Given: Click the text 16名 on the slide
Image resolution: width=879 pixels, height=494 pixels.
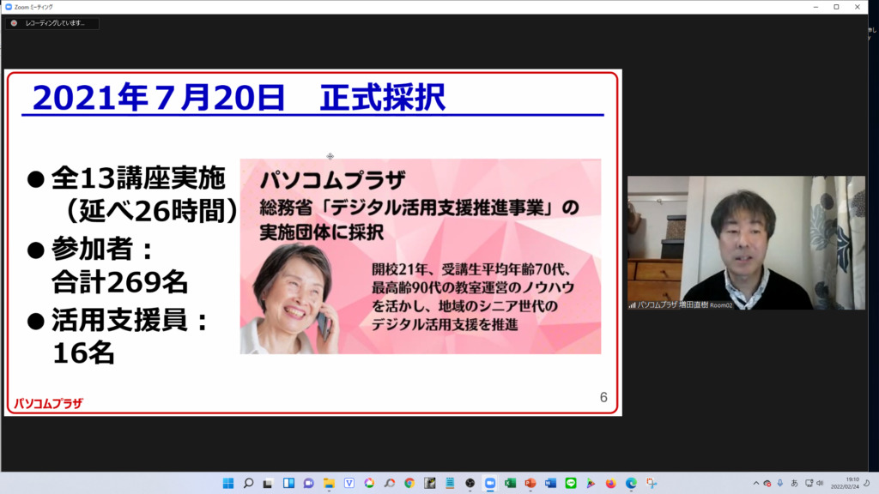Looking at the screenshot, I should [x=83, y=353].
